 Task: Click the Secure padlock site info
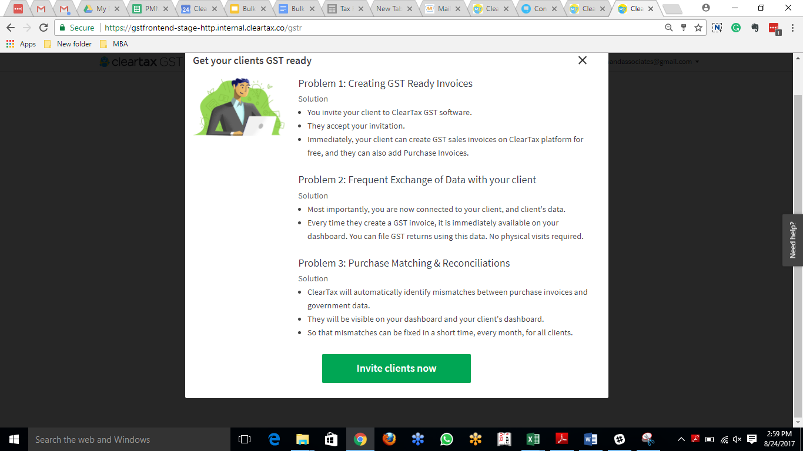[76, 28]
